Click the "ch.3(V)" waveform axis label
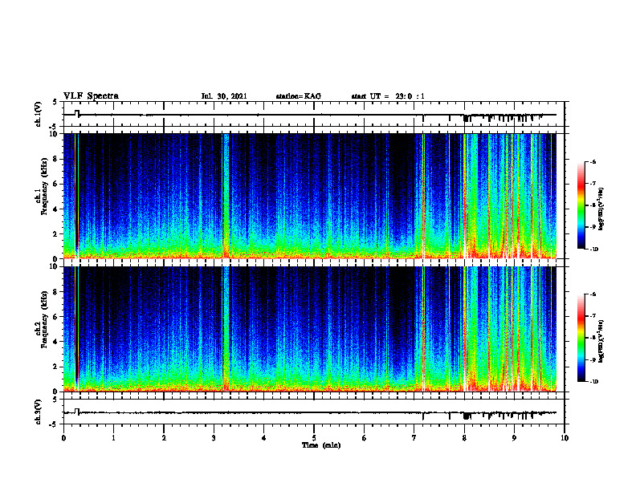The image size is (636, 491). click(x=38, y=412)
